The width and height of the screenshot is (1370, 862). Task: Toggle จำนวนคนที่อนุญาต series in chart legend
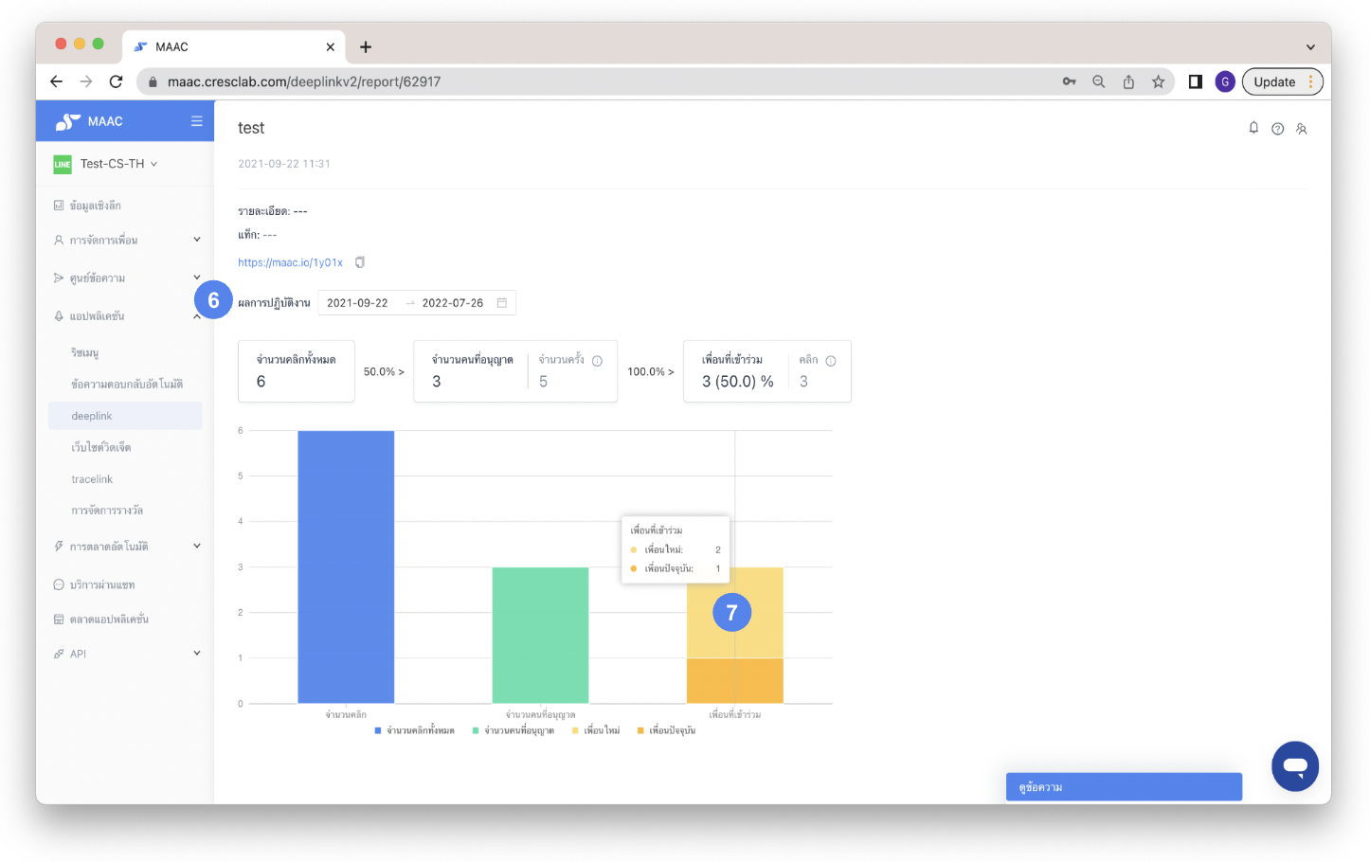point(514,730)
